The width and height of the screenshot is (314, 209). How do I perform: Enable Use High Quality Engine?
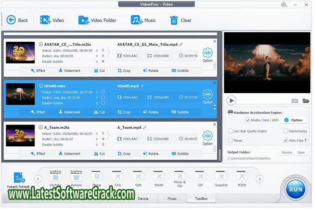coord(230,131)
